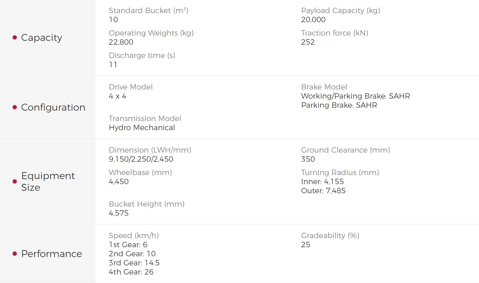Viewport: 479px width, 283px height.
Task: Click the red bullet beside Equipment Size
Action: pos(15,182)
